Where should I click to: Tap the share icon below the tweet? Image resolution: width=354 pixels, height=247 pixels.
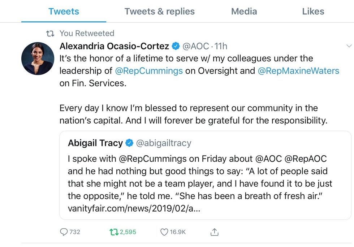pyautogui.click(x=215, y=232)
